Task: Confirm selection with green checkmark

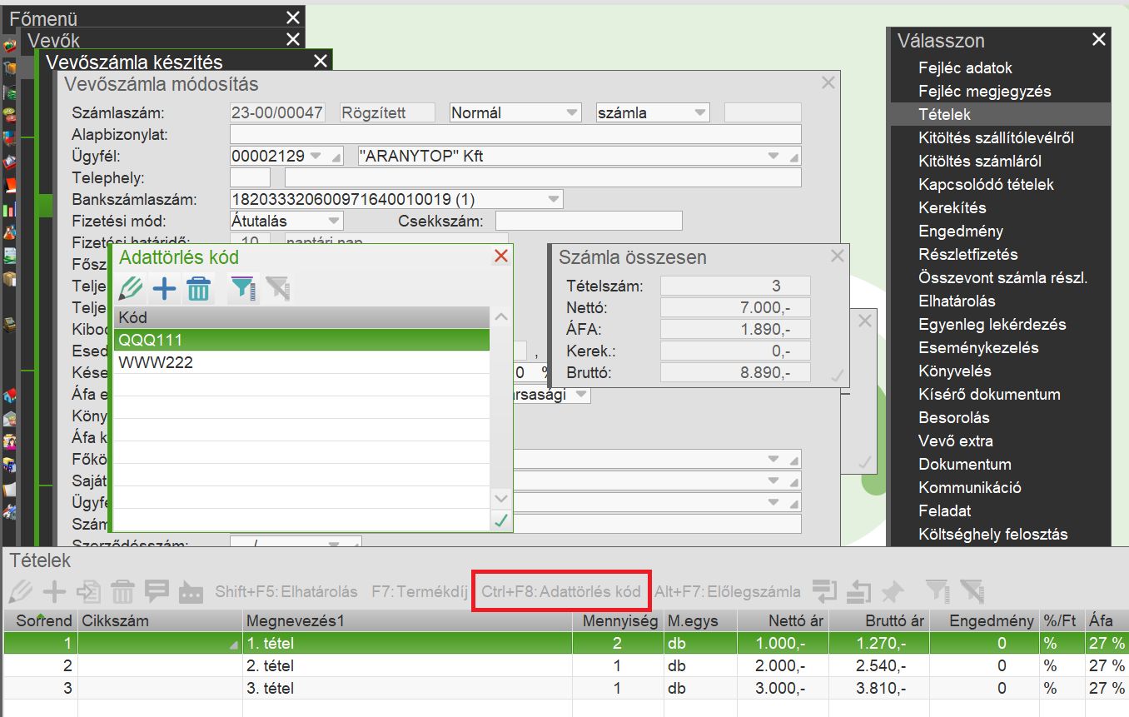Action: [501, 521]
